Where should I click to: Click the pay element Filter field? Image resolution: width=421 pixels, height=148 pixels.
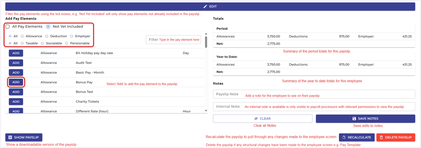[x=173, y=40]
